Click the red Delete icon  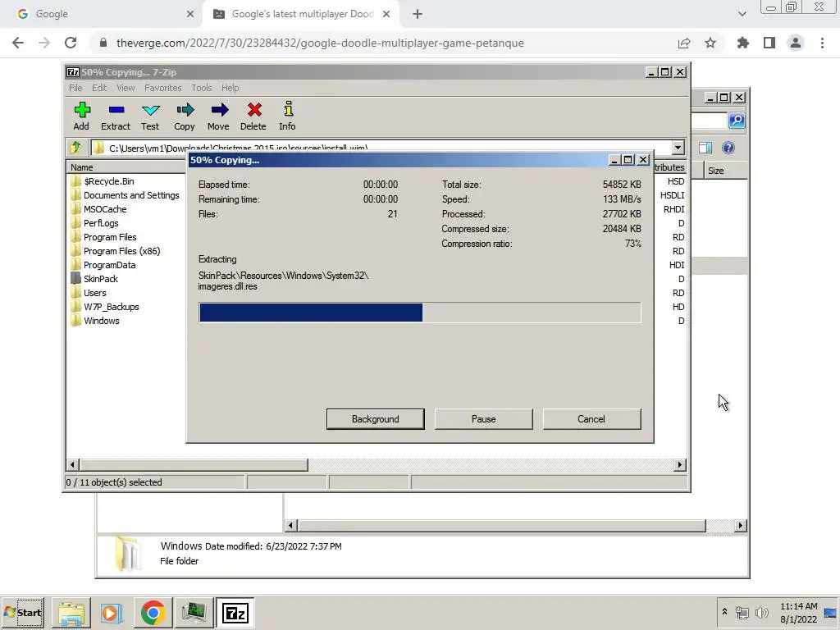253,116
